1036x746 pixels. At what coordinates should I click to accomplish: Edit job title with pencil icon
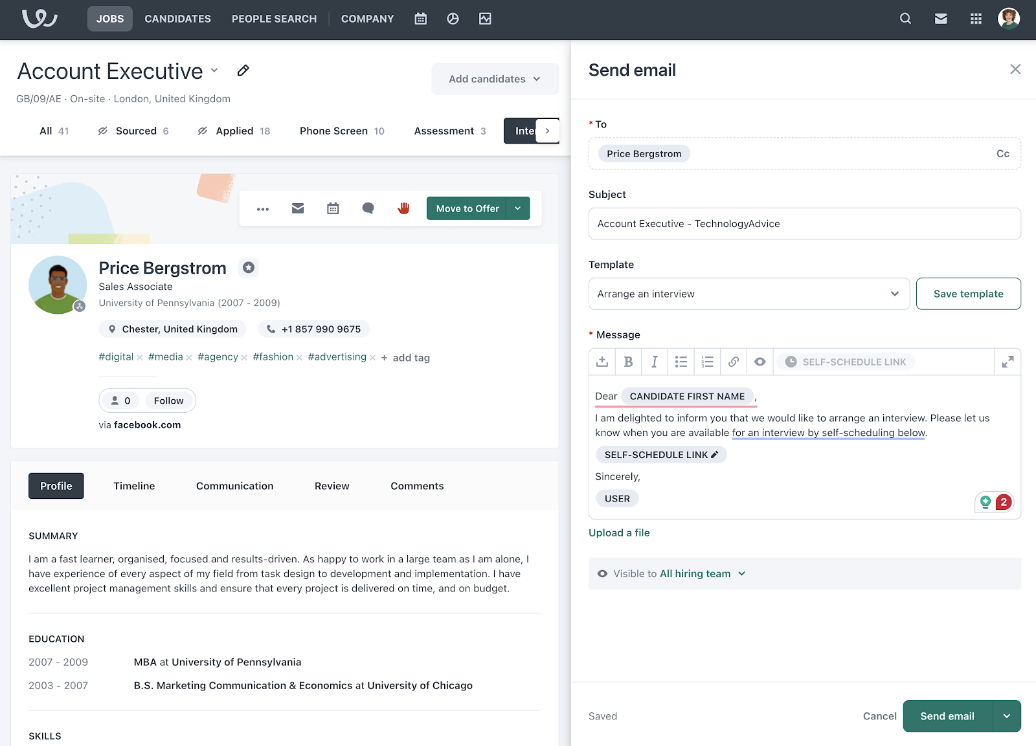pyautogui.click(x=243, y=71)
